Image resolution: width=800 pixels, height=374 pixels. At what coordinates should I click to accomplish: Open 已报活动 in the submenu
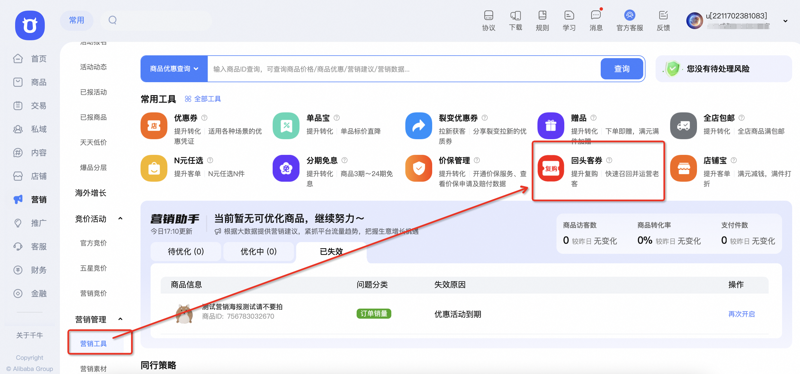[93, 92]
